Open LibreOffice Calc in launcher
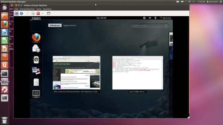This screenshot has width=223, height=125. pos(4,41)
